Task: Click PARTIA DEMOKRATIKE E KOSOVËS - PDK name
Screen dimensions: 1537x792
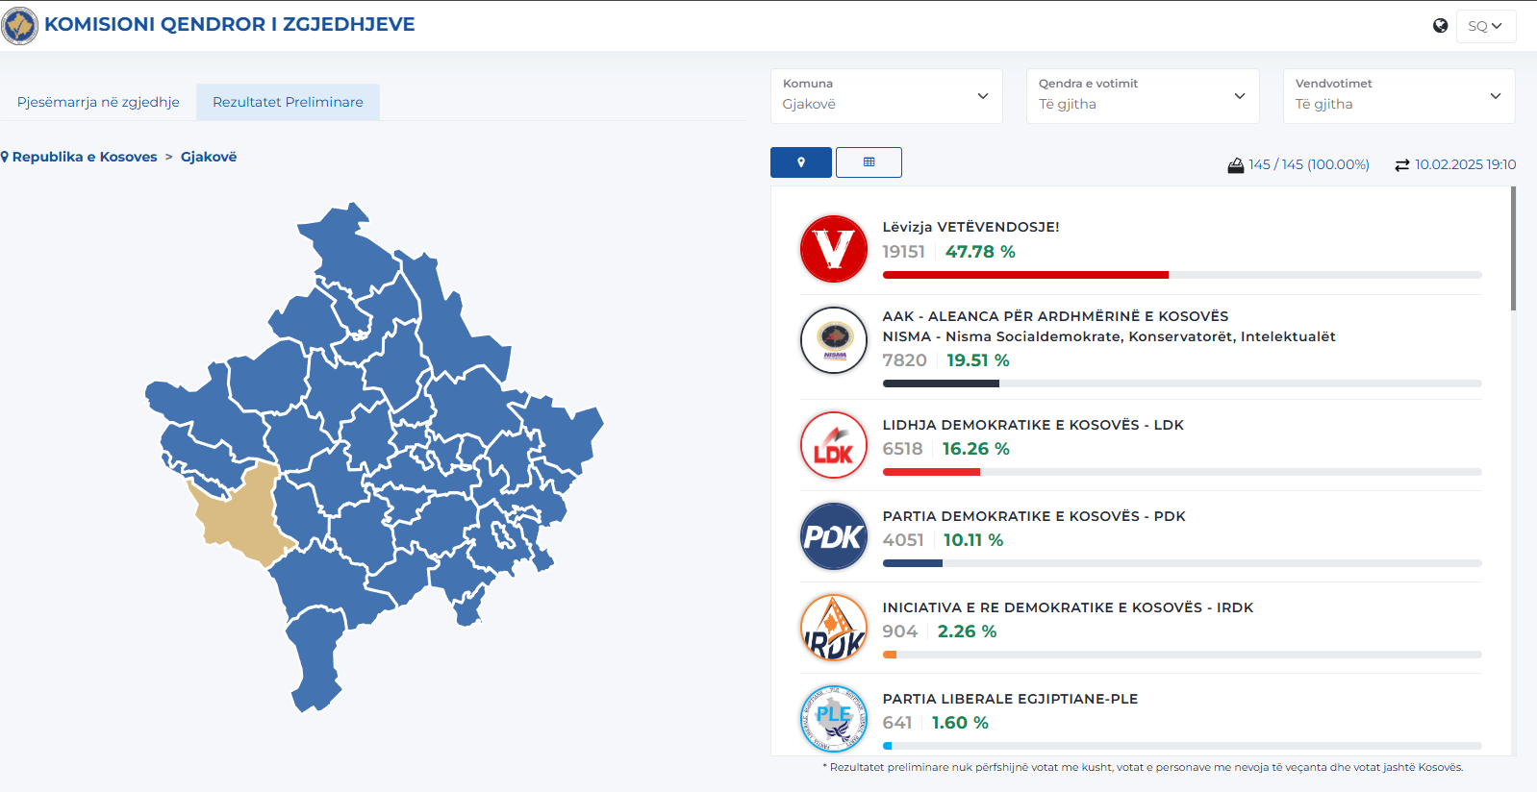Action: point(1034,516)
